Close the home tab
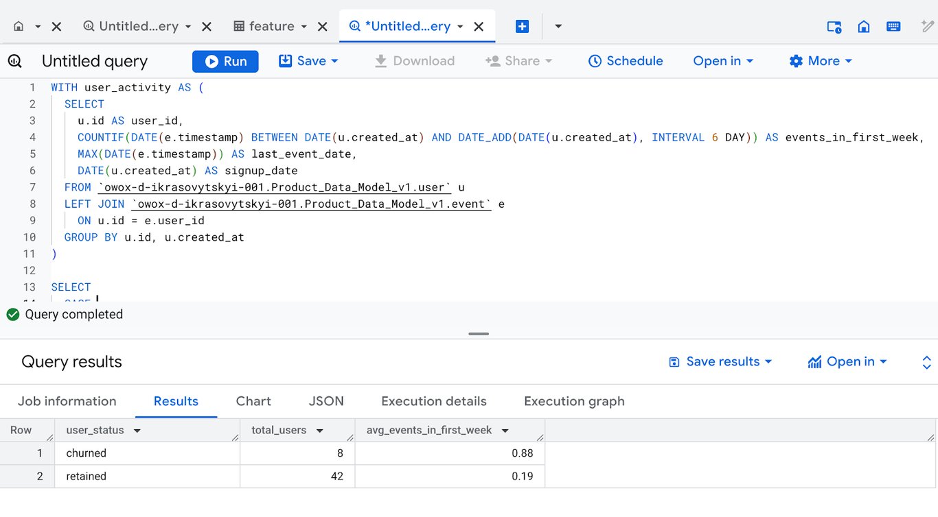 pos(57,27)
